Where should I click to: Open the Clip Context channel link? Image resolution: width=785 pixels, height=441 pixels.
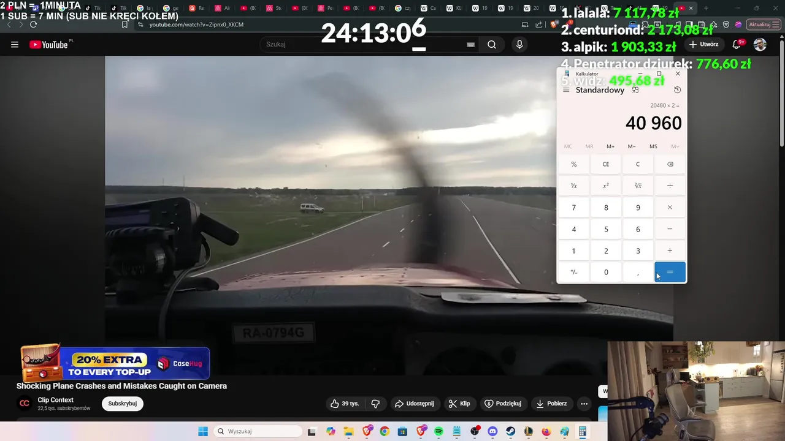[x=55, y=400]
